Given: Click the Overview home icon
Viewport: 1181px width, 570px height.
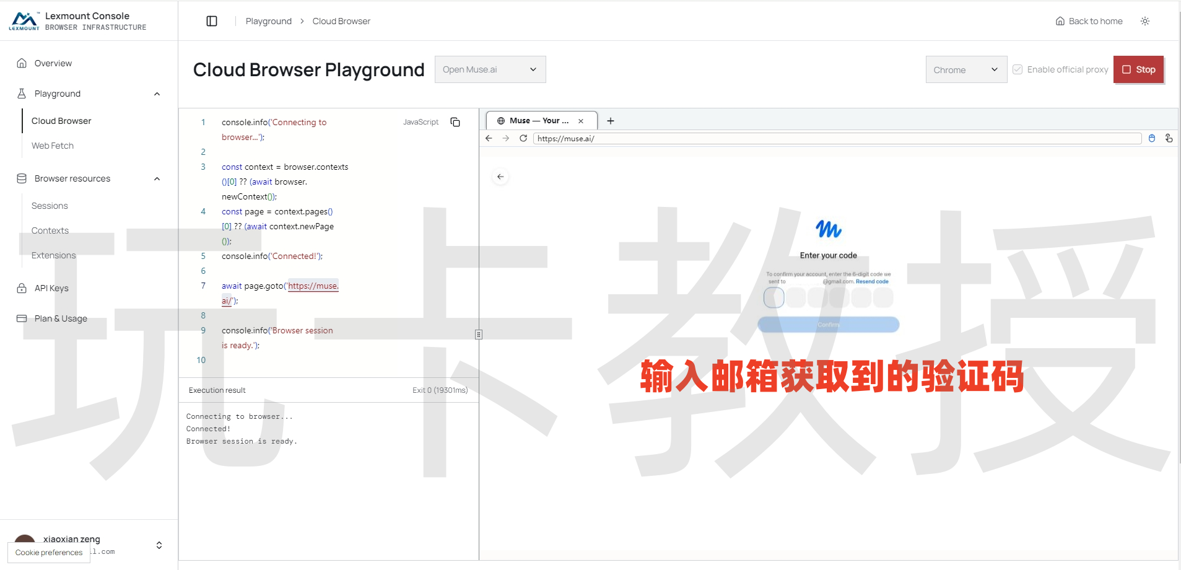Looking at the screenshot, I should pos(22,63).
